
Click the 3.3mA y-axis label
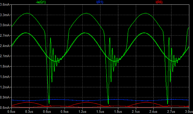tap(5, 15)
